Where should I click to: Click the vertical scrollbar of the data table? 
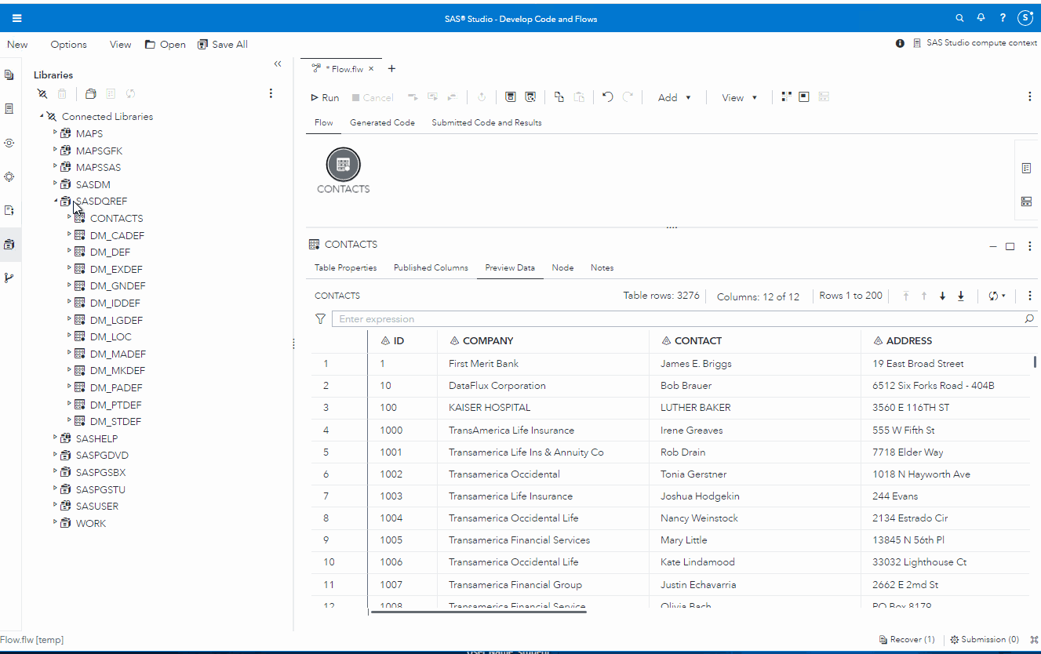1035,363
